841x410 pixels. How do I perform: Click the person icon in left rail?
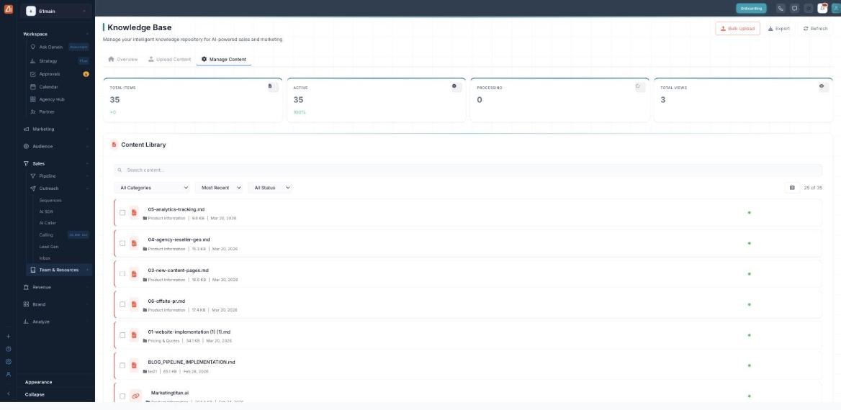[x=8, y=375]
